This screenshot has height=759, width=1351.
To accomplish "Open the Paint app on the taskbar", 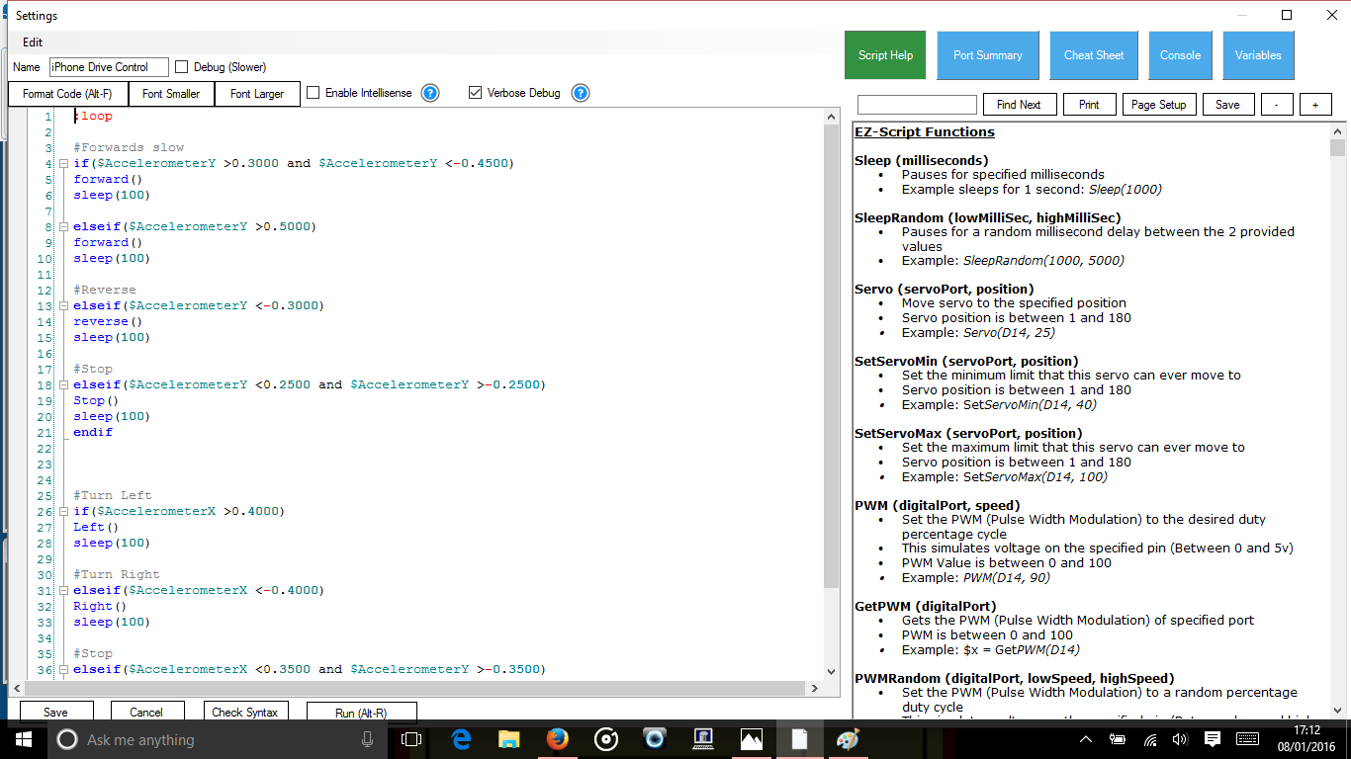I will [x=849, y=739].
